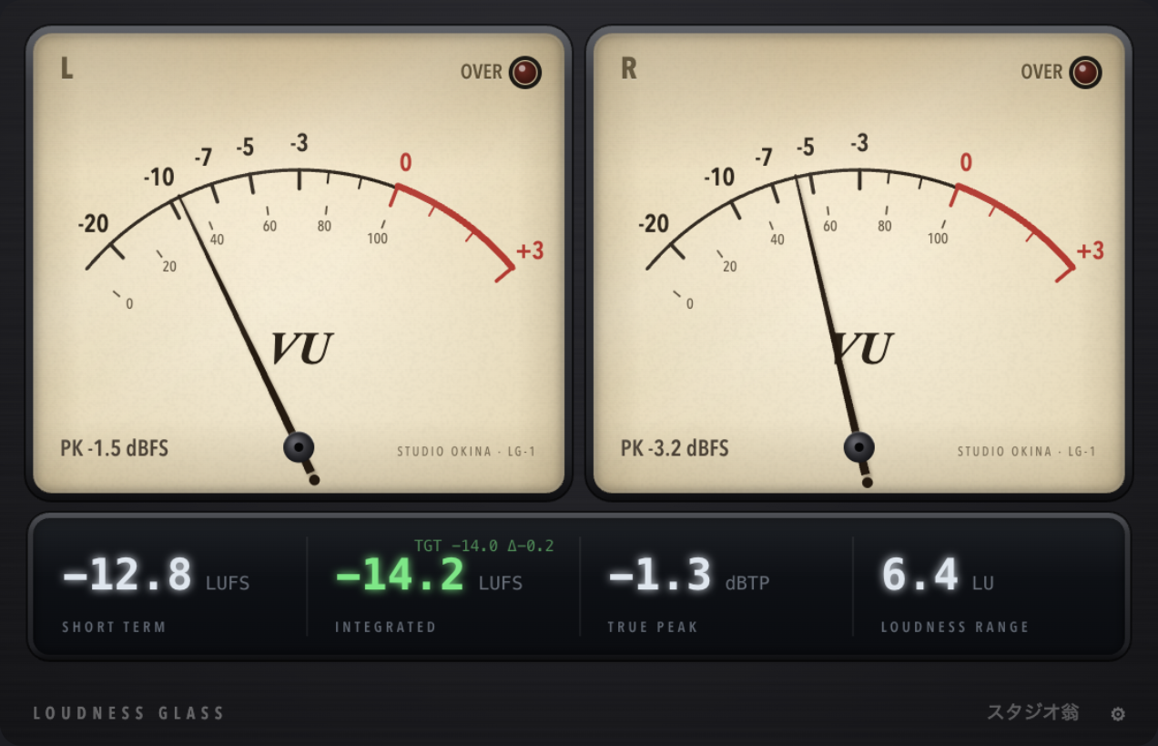
Task: Click the TRUE PEAK label
Action: [x=652, y=627]
